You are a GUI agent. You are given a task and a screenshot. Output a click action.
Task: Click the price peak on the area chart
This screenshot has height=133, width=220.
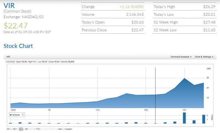tap(184, 78)
